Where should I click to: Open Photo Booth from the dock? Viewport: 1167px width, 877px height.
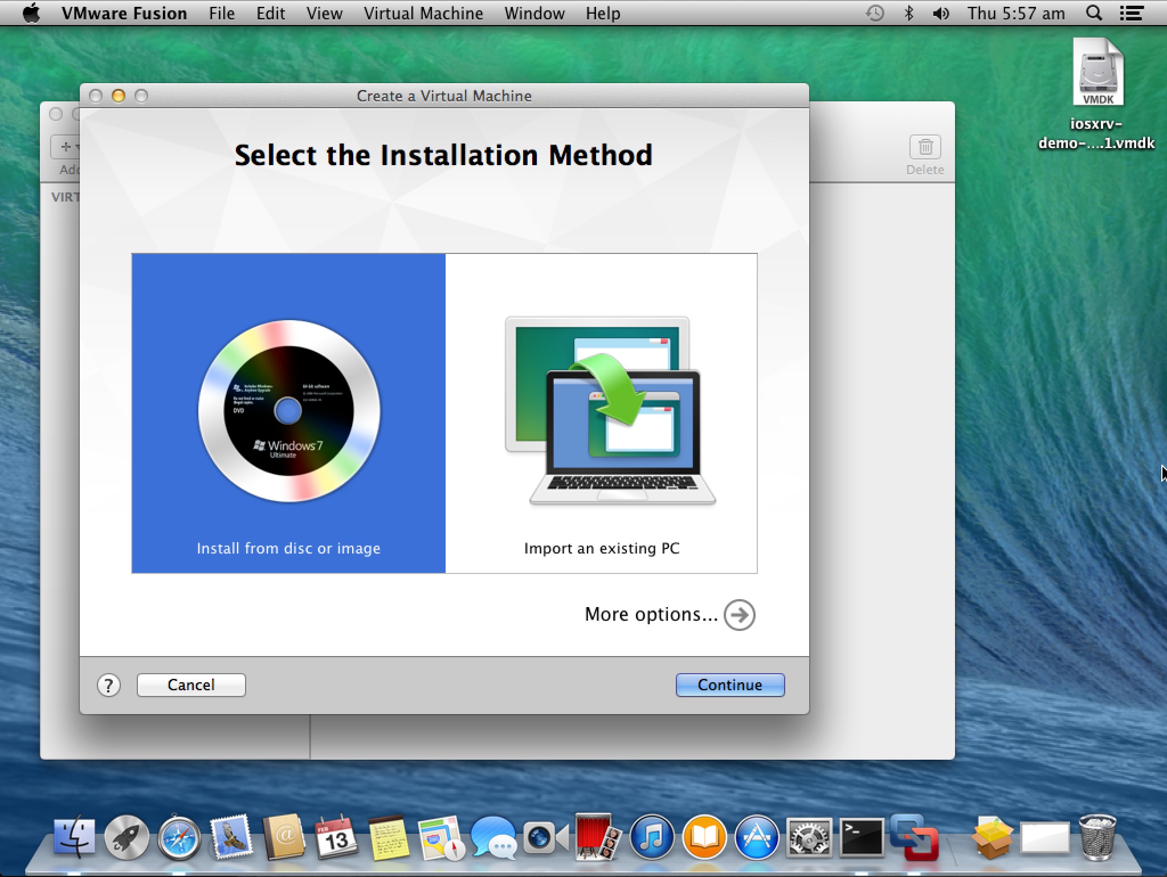tap(597, 838)
